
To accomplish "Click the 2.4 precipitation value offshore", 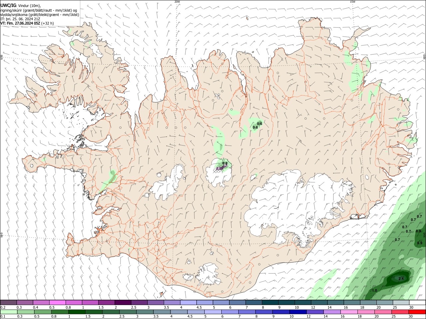I will [401, 279].
